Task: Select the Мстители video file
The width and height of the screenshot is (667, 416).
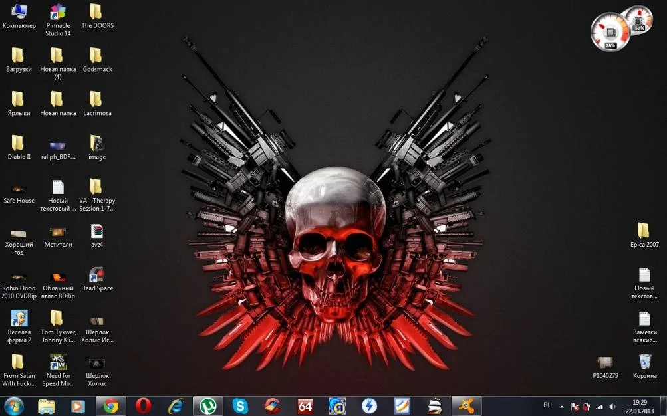Action: (58, 238)
